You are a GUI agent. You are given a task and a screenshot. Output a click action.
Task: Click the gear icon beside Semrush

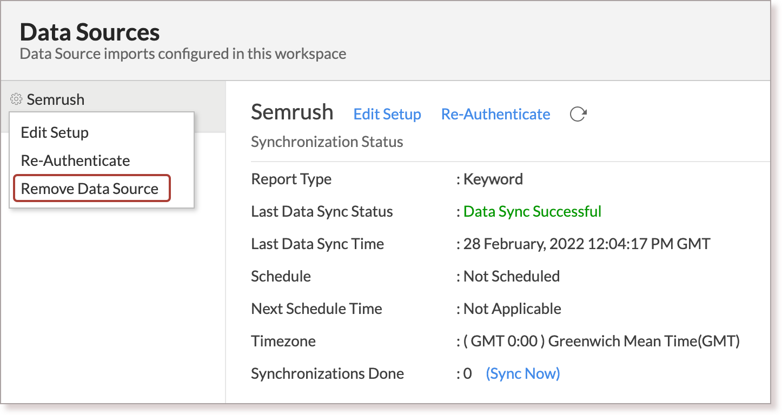coord(16,99)
